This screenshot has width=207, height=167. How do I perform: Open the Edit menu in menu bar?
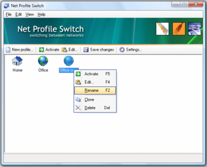pos(19,14)
